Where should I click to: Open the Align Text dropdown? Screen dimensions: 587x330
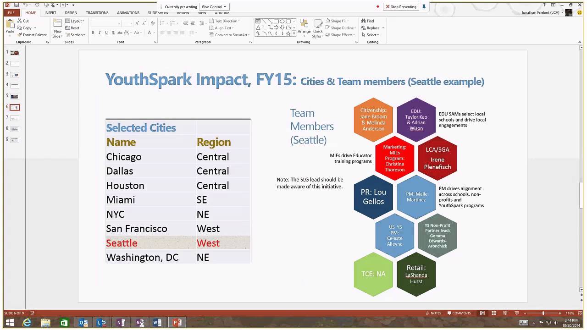point(222,28)
